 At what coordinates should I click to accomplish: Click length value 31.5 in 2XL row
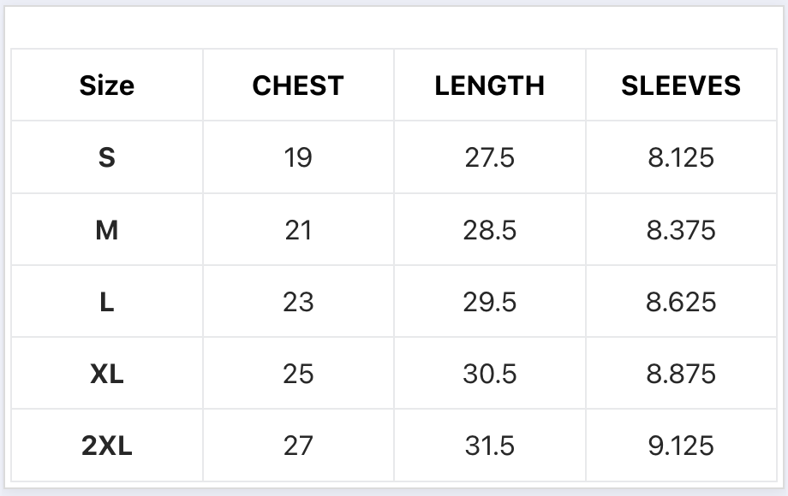click(x=489, y=446)
